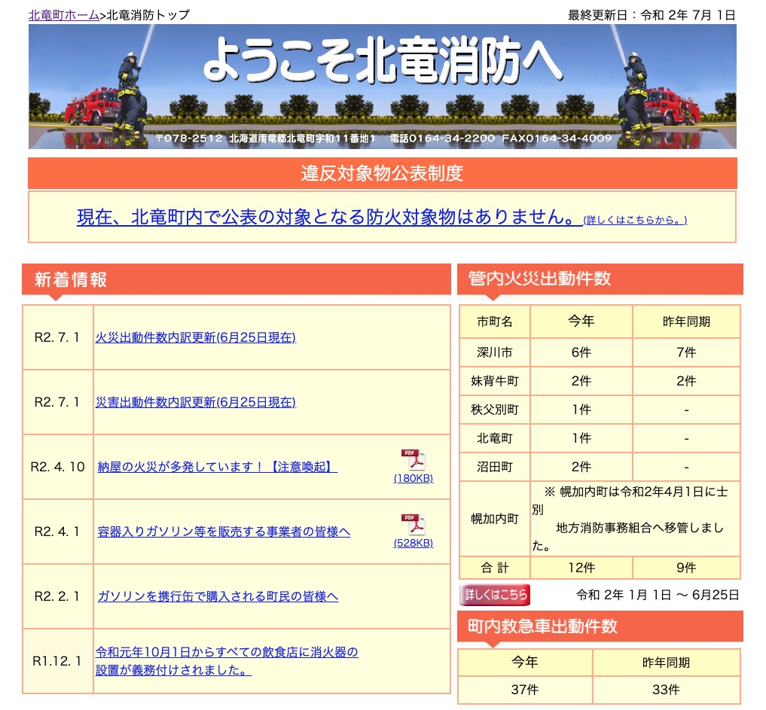Click the 違反対象物公表制度 orange header

pos(382,173)
